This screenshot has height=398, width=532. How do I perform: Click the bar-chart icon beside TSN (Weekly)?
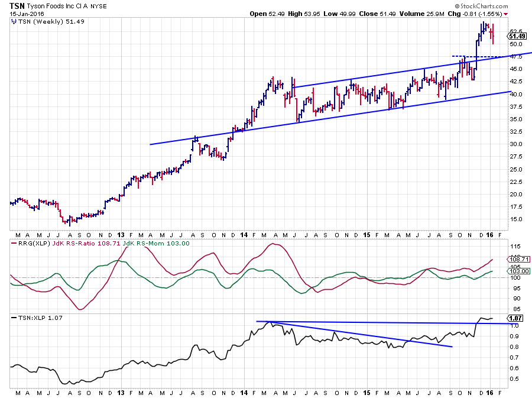click(14, 22)
